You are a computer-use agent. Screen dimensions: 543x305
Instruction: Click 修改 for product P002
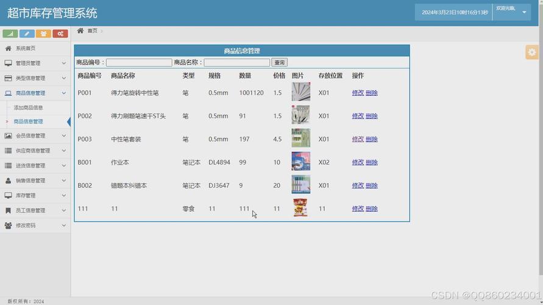click(358, 116)
